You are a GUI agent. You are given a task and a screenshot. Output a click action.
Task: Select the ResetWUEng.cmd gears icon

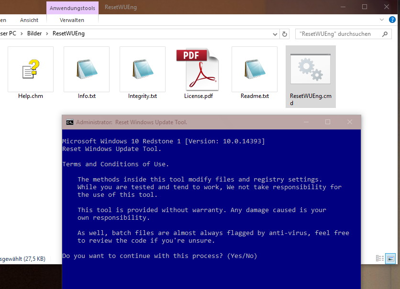311,69
